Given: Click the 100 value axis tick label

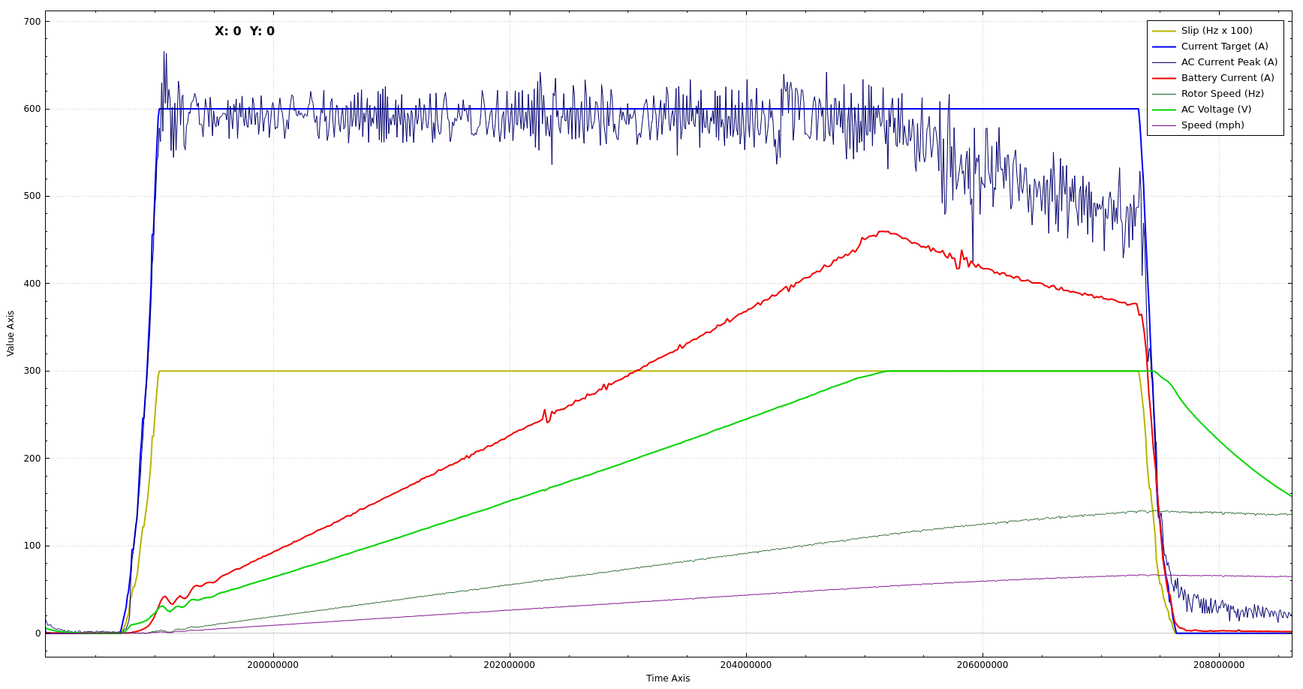Looking at the screenshot, I should [x=32, y=546].
